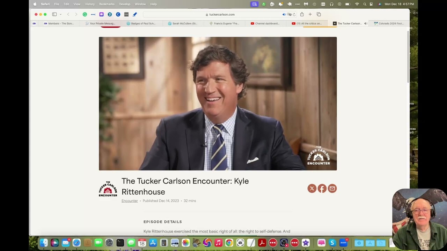This screenshot has height=251, width=447.
Task: Click the gray keyboard-like extension icon
Action: [x=126, y=14]
